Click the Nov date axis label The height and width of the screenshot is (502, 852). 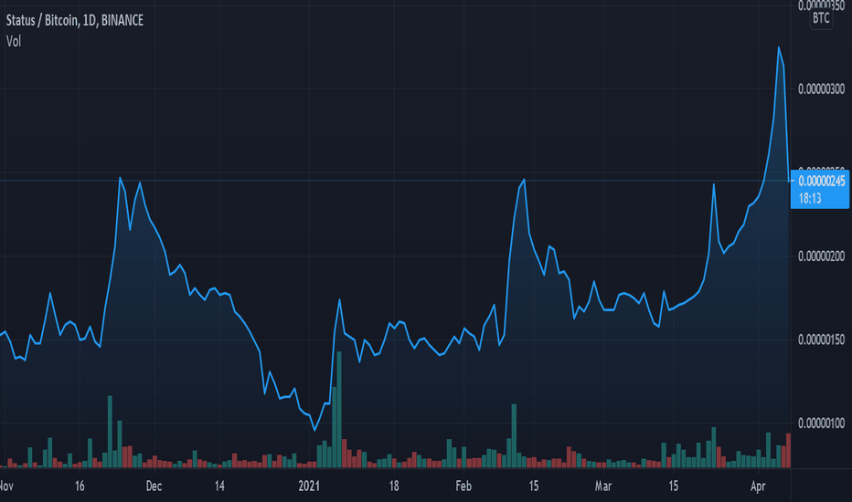(6, 486)
